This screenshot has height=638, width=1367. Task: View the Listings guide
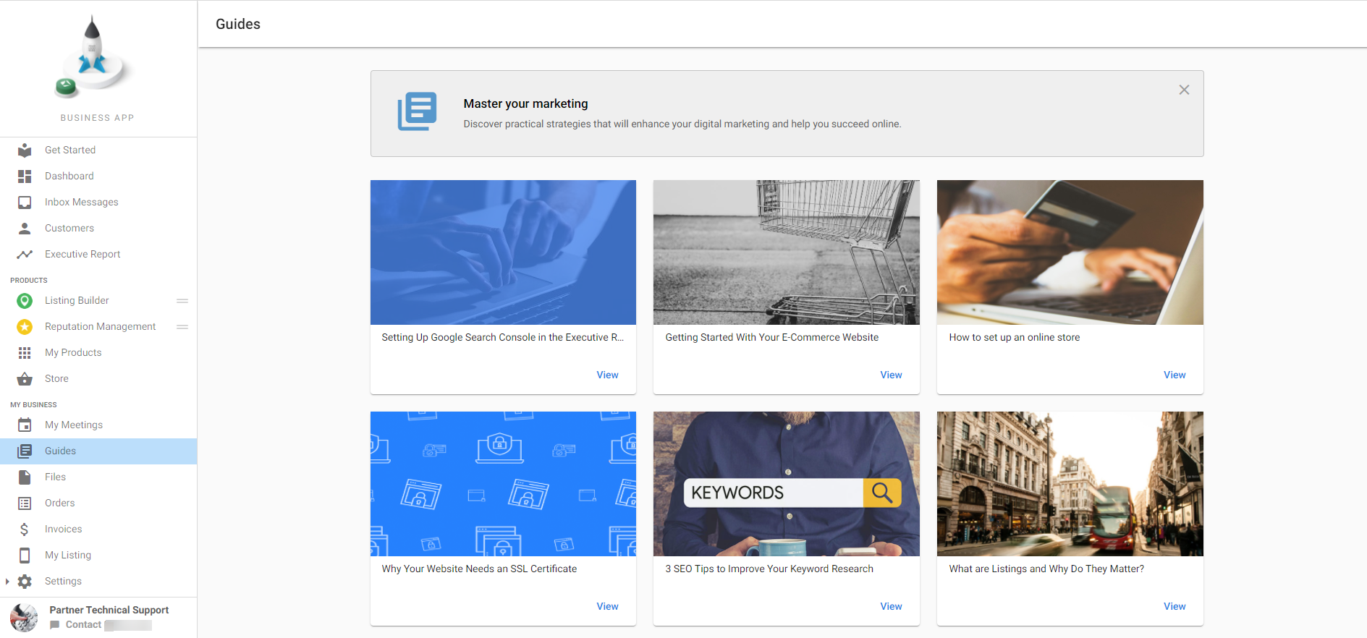pyautogui.click(x=1175, y=606)
